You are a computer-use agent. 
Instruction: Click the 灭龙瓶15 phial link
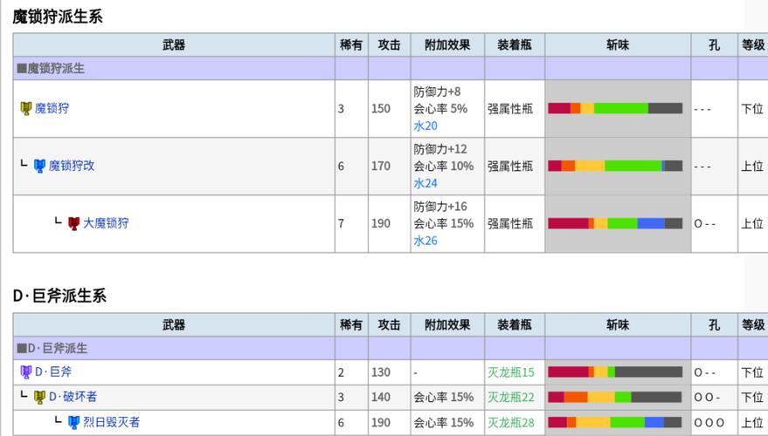[511, 372]
